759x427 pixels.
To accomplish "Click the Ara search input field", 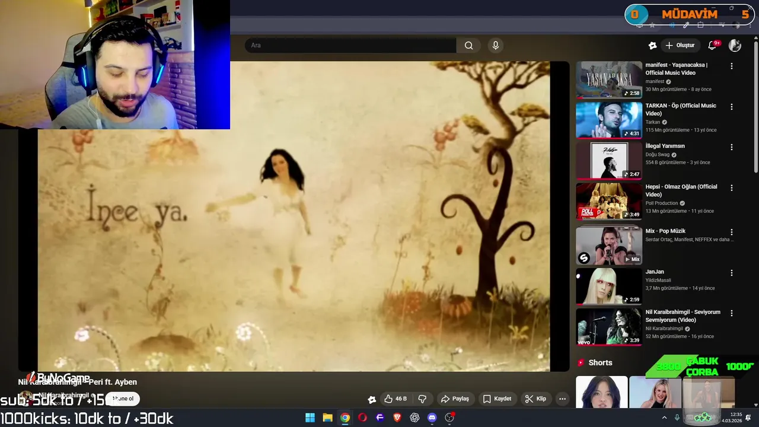I will click(x=350, y=45).
